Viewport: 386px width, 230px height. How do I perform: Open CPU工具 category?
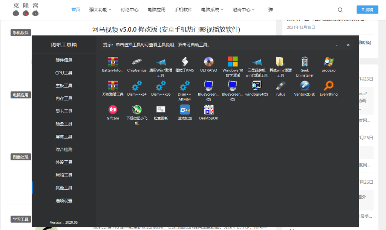click(x=64, y=73)
